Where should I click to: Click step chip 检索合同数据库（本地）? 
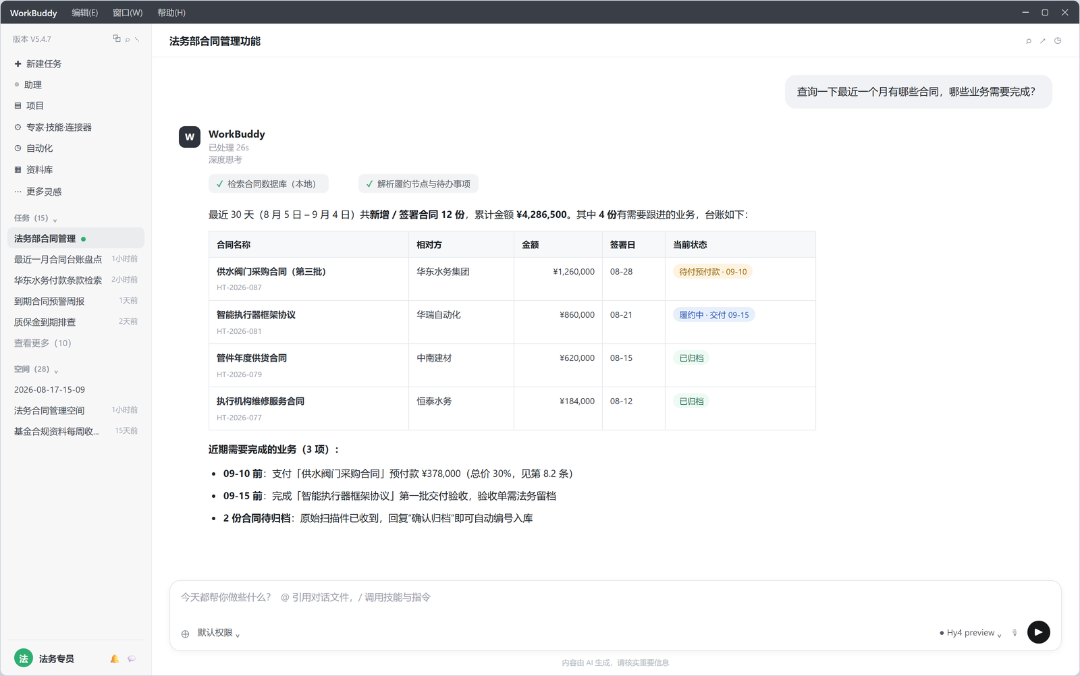pyautogui.click(x=269, y=184)
